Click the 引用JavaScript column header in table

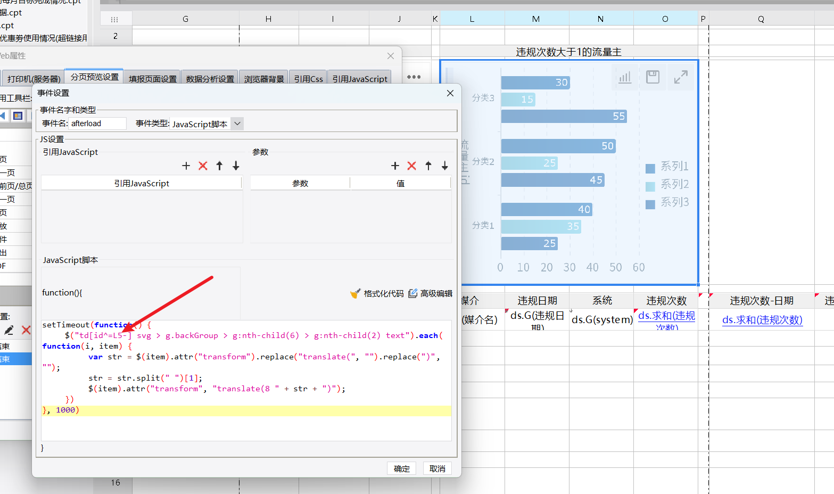[142, 183]
